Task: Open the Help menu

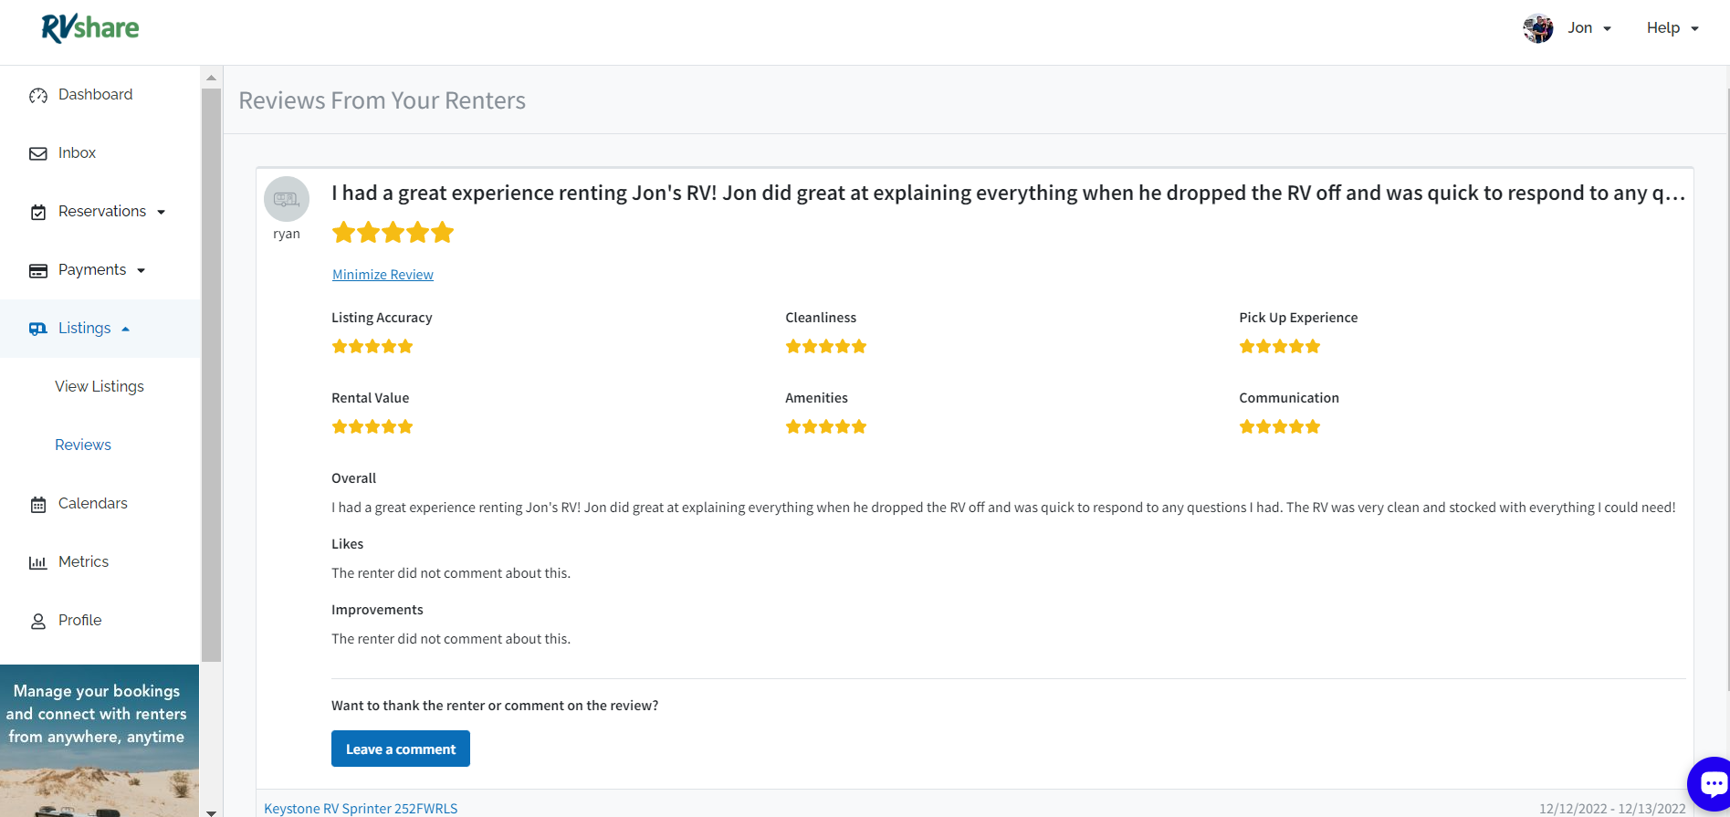Action: click(1672, 27)
